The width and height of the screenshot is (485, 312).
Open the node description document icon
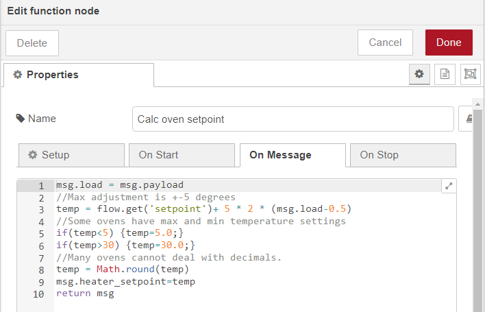445,74
